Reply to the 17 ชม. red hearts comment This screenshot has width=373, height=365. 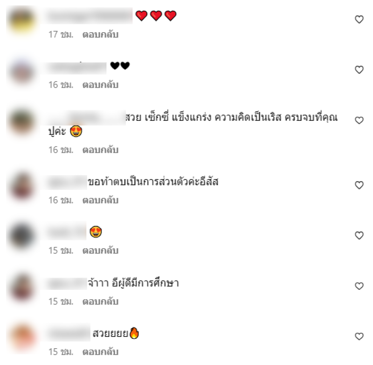point(100,35)
